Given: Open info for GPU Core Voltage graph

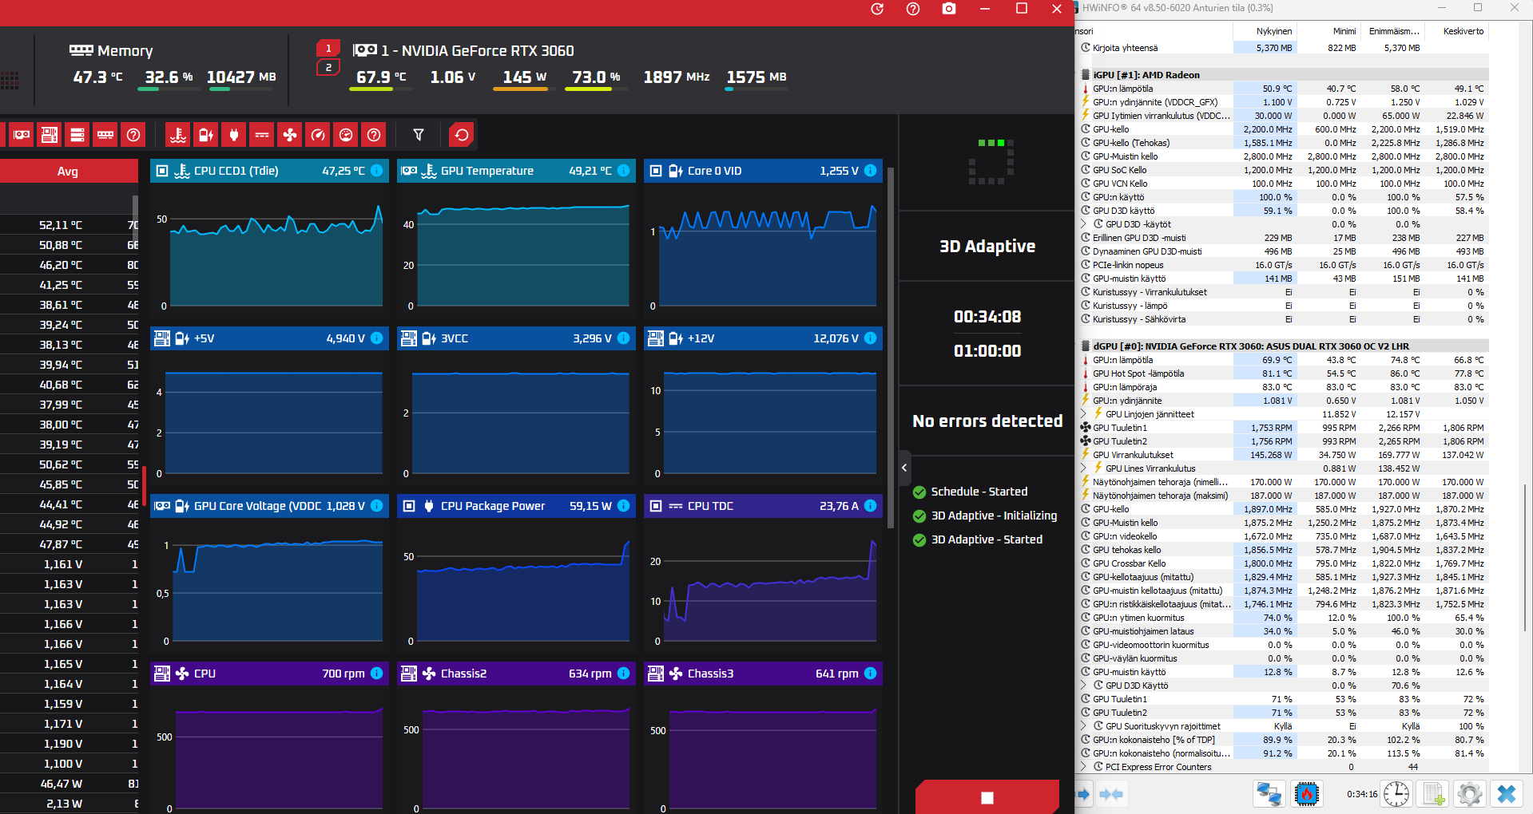Looking at the screenshot, I should [377, 506].
